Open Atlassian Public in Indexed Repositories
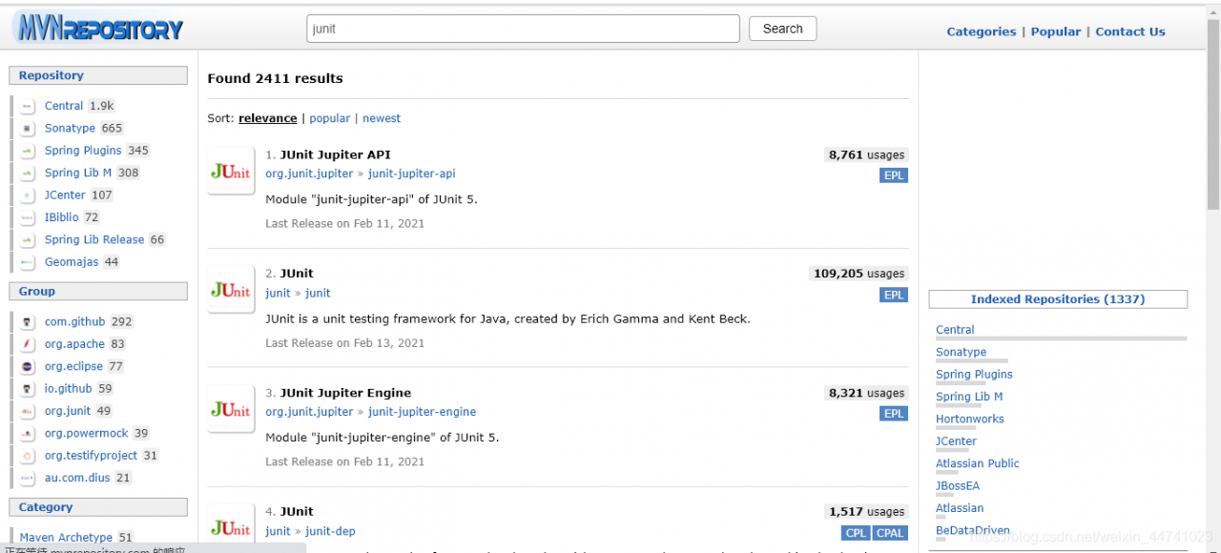 coord(978,463)
